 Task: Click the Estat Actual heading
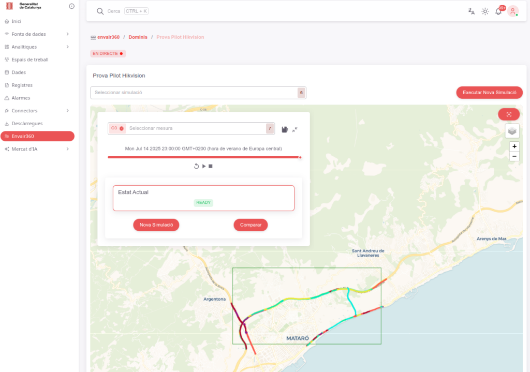(133, 192)
